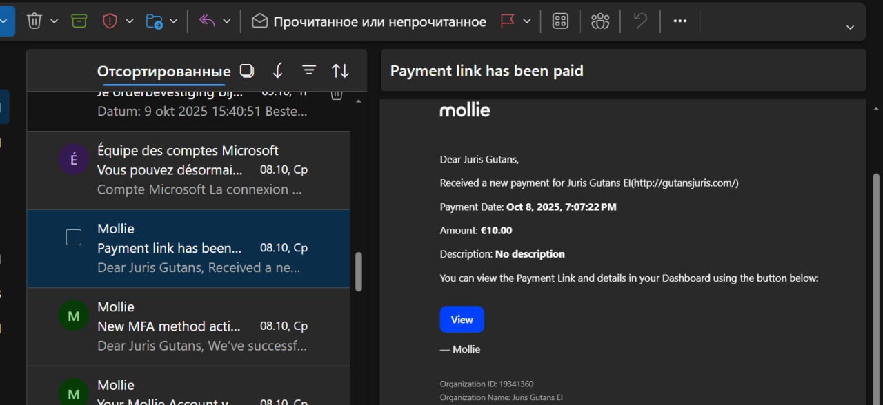The width and height of the screenshot is (883, 405).
Task: Click the message list scrollbar thumb
Action: [x=359, y=271]
